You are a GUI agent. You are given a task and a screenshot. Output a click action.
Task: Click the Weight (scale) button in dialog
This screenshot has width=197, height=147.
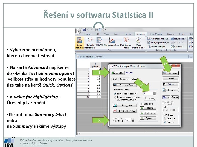pyautogui.click(x=175, y=97)
